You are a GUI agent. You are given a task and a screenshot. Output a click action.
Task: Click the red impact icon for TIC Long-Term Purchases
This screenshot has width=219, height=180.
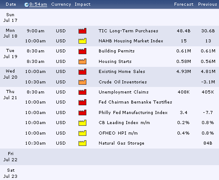[82, 31]
